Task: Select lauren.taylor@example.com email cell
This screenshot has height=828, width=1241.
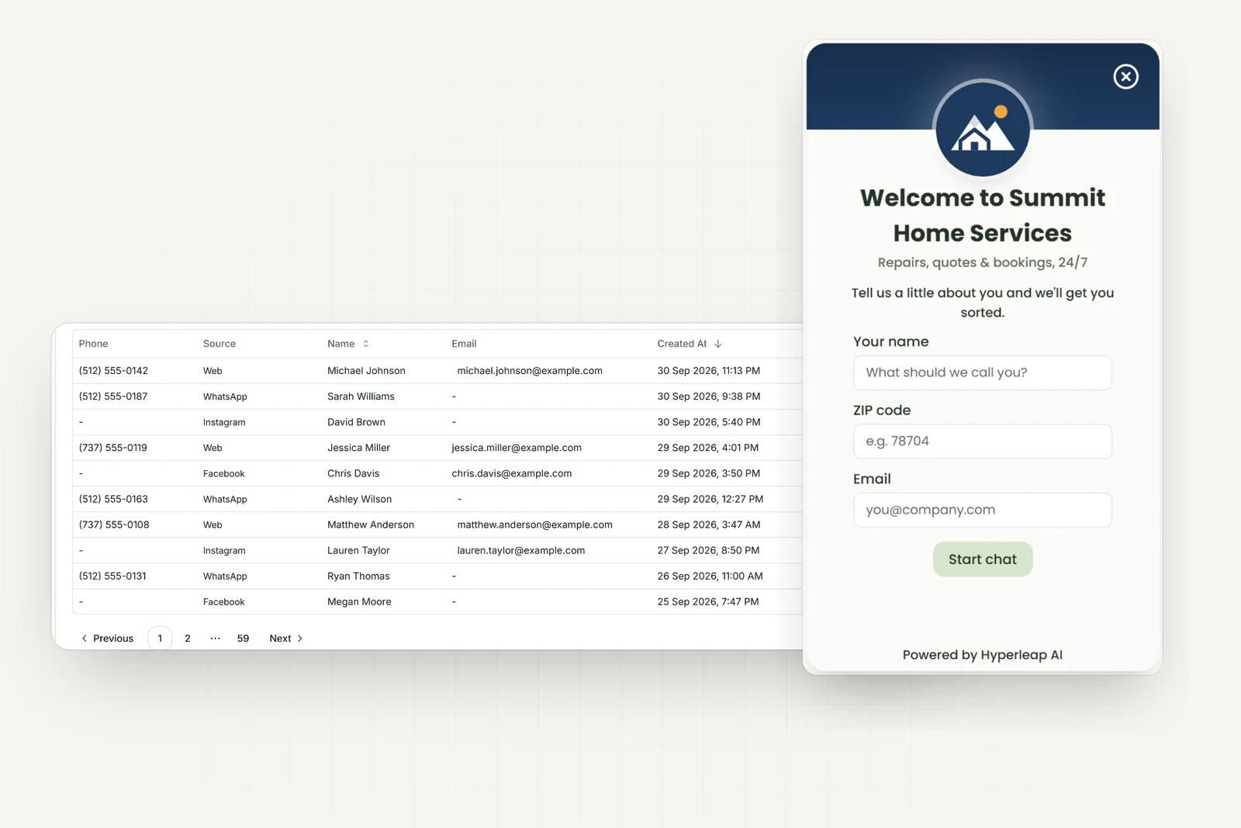Action: pyautogui.click(x=521, y=550)
